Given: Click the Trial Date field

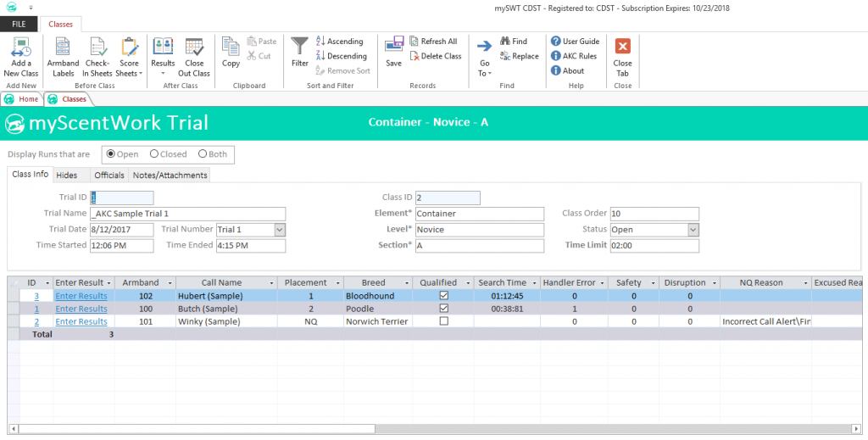Looking at the screenshot, I should click(x=122, y=230).
